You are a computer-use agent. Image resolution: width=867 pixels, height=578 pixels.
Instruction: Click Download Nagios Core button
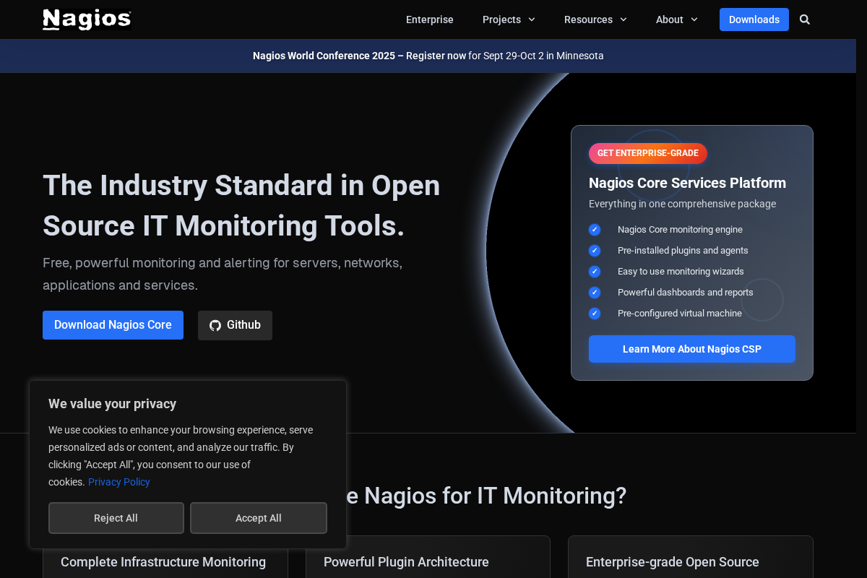tap(113, 325)
